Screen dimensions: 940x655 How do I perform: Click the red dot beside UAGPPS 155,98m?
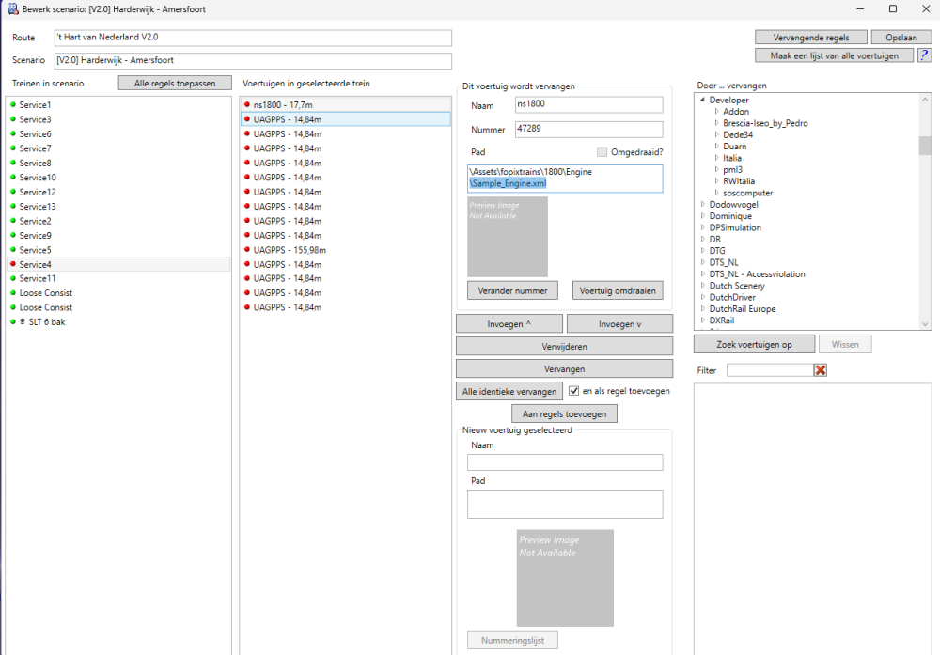[247, 250]
